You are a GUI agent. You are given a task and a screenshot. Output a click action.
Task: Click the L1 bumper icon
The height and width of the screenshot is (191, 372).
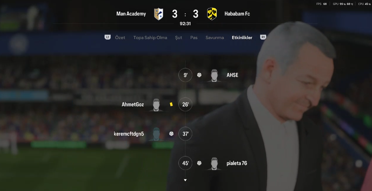[x=107, y=37]
